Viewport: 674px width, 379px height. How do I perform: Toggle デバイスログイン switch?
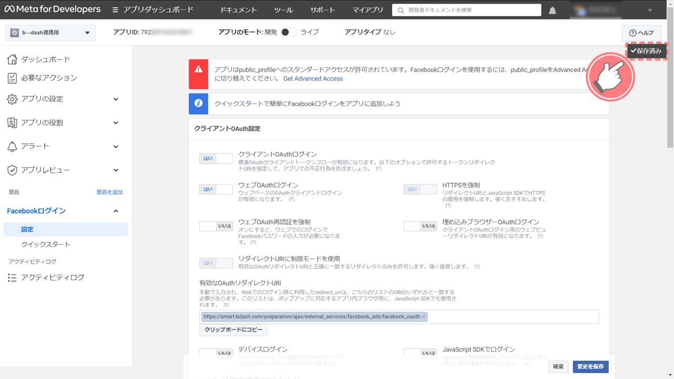(x=216, y=353)
